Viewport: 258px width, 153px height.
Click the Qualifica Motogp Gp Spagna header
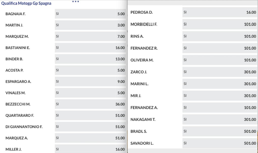tap(26, 3)
